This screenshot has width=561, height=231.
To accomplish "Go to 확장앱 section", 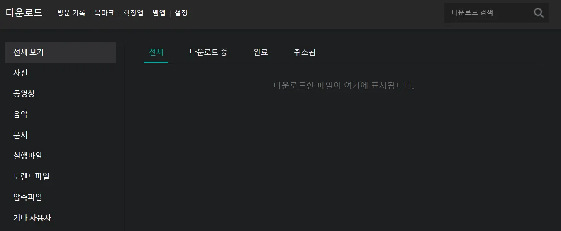I will pyautogui.click(x=133, y=13).
